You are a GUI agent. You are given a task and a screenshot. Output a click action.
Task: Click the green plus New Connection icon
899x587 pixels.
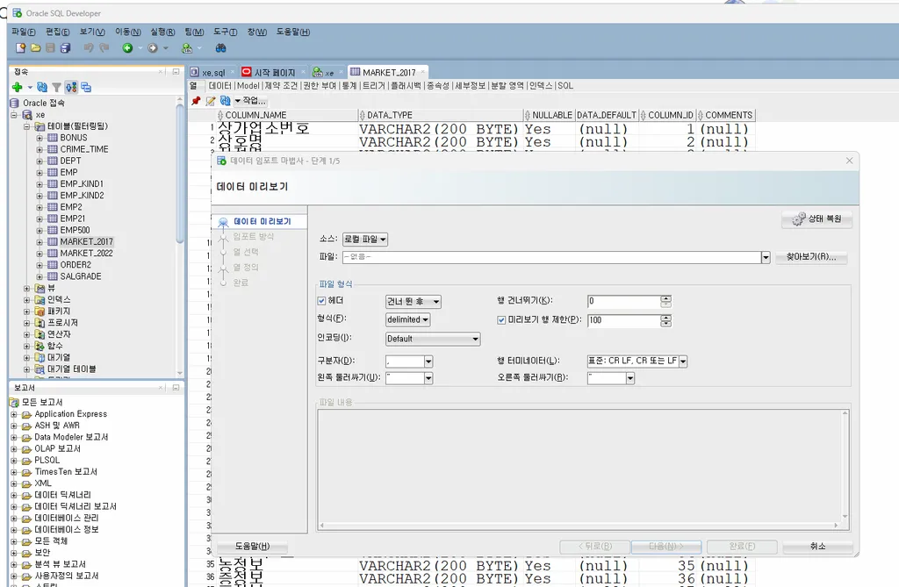tap(18, 87)
